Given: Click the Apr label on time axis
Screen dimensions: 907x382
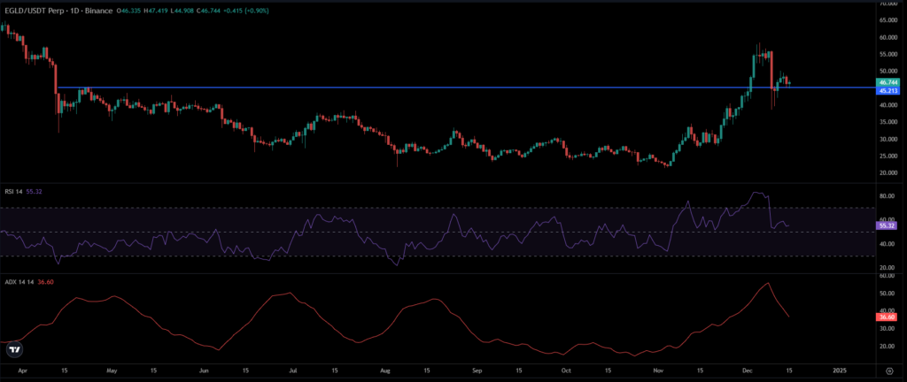Looking at the screenshot, I should coord(21,370).
